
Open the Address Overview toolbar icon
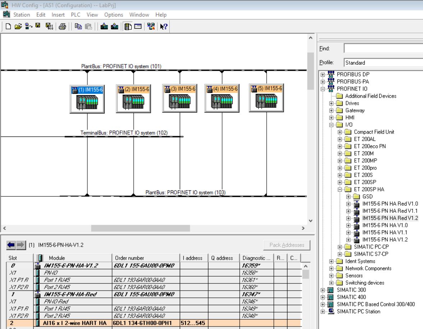click(138, 26)
